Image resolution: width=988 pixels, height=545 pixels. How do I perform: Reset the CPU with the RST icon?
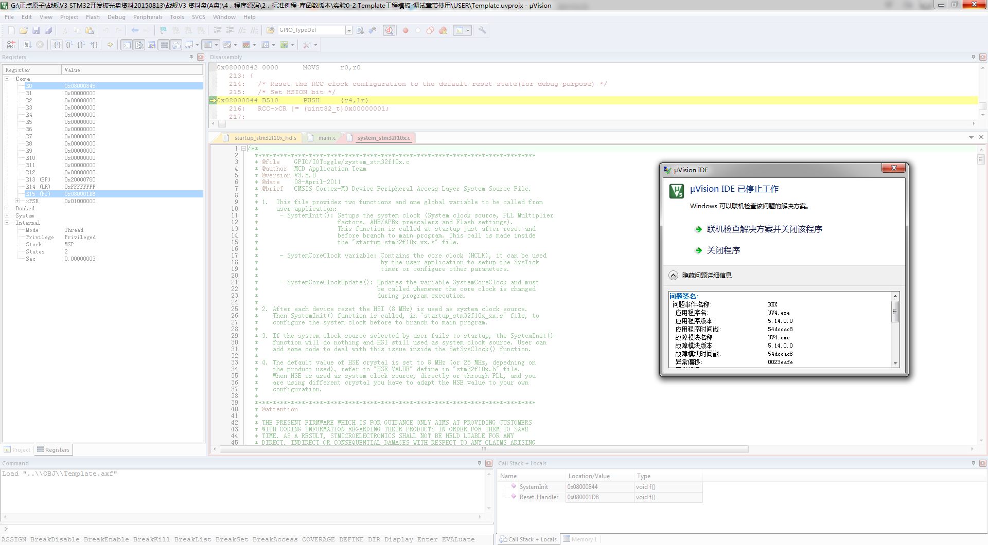tap(11, 45)
